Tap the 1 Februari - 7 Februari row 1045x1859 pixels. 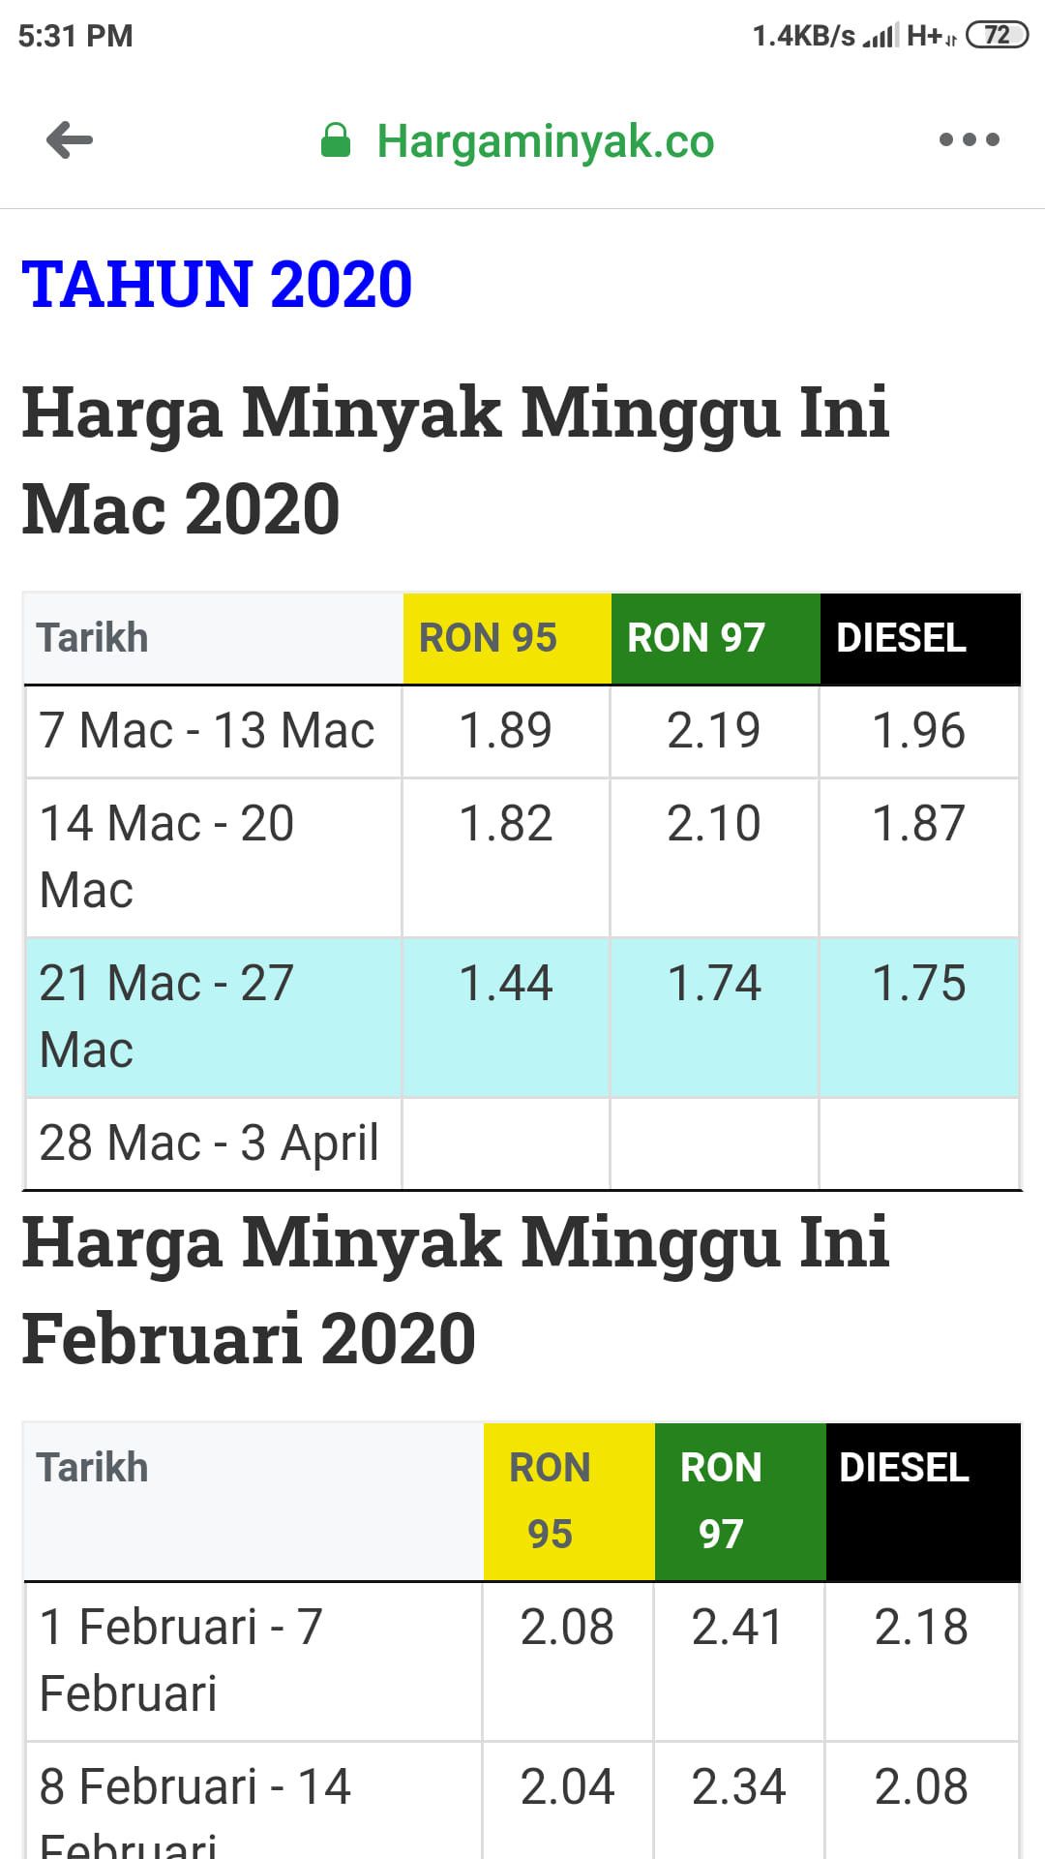coord(522,1661)
